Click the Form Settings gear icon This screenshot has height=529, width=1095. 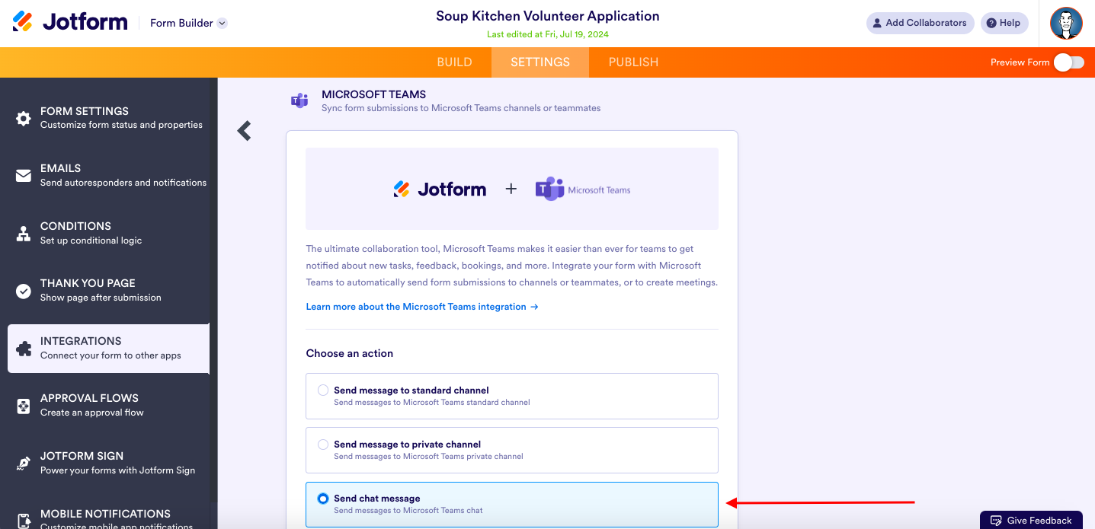[24, 118]
